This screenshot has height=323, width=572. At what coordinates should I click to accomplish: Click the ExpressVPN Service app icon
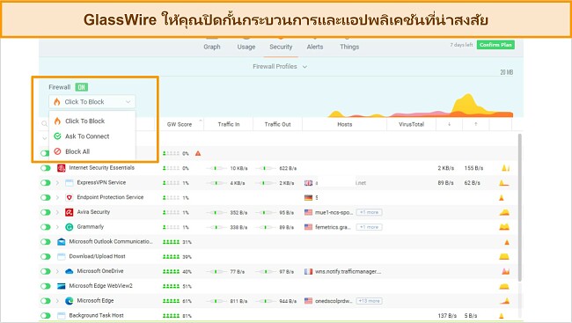70,183
